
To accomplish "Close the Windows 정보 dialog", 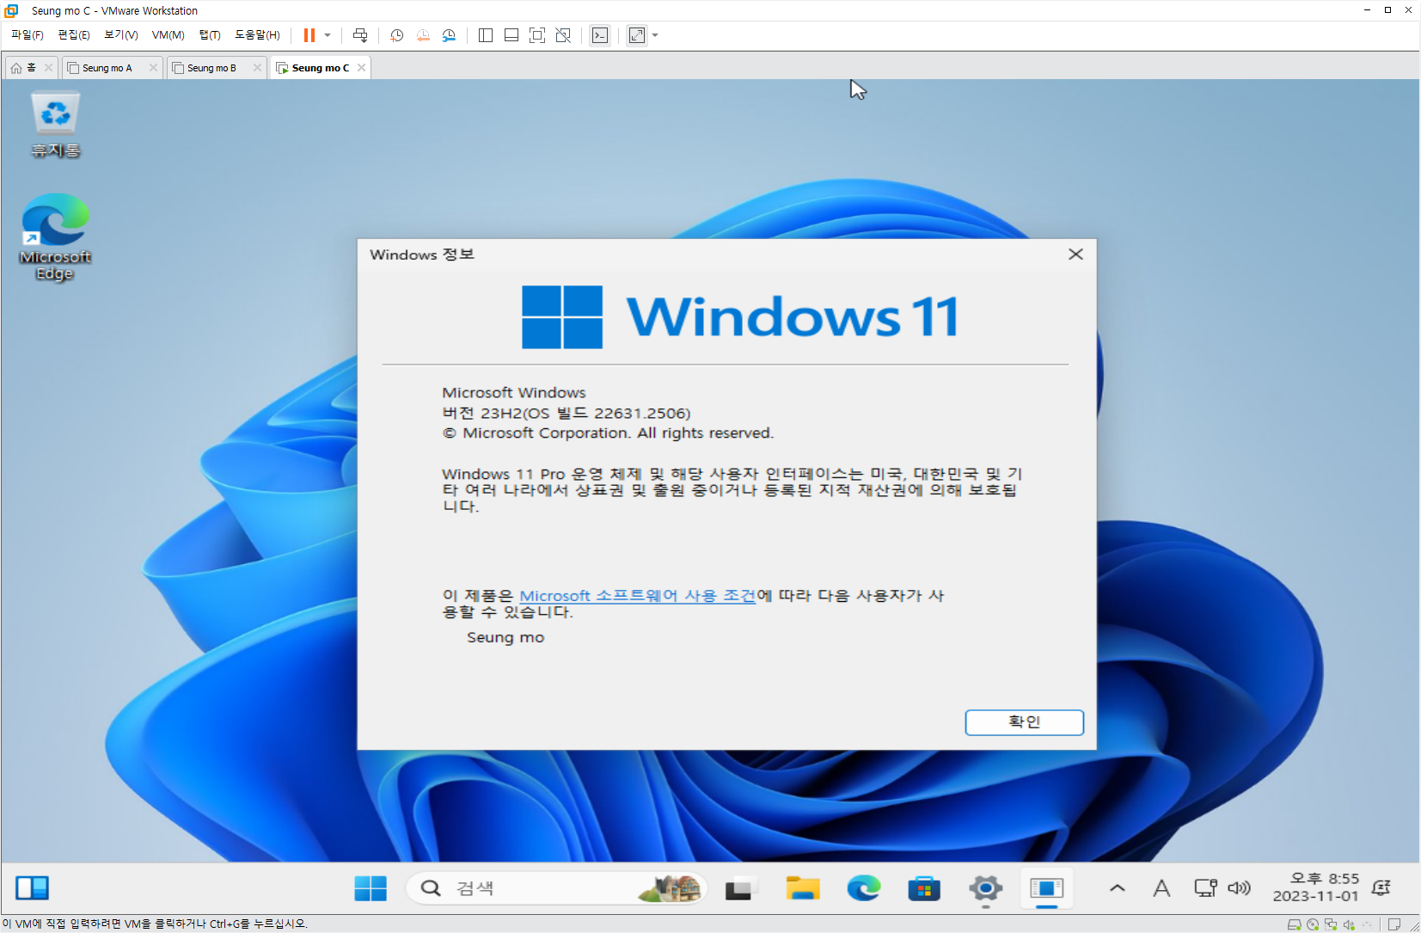I will tap(1075, 255).
